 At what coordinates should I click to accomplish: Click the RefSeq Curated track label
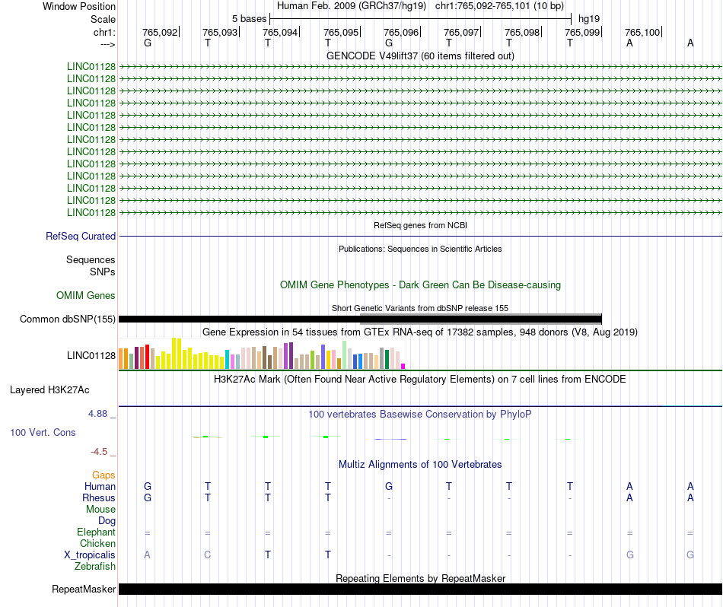coord(80,236)
